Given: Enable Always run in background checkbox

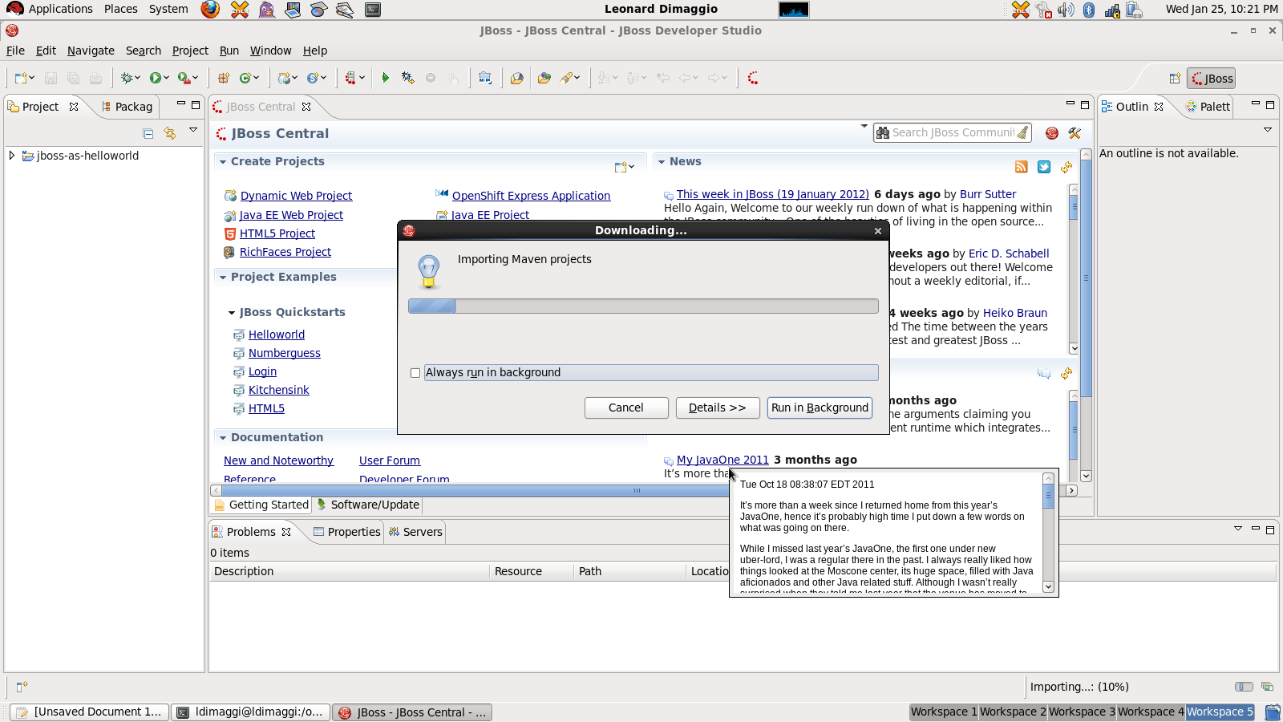Looking at the screenshot, I should click(415, 373).
